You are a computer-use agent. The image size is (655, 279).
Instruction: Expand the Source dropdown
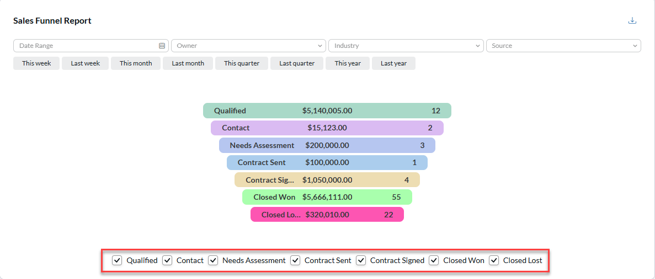(563, 46)
